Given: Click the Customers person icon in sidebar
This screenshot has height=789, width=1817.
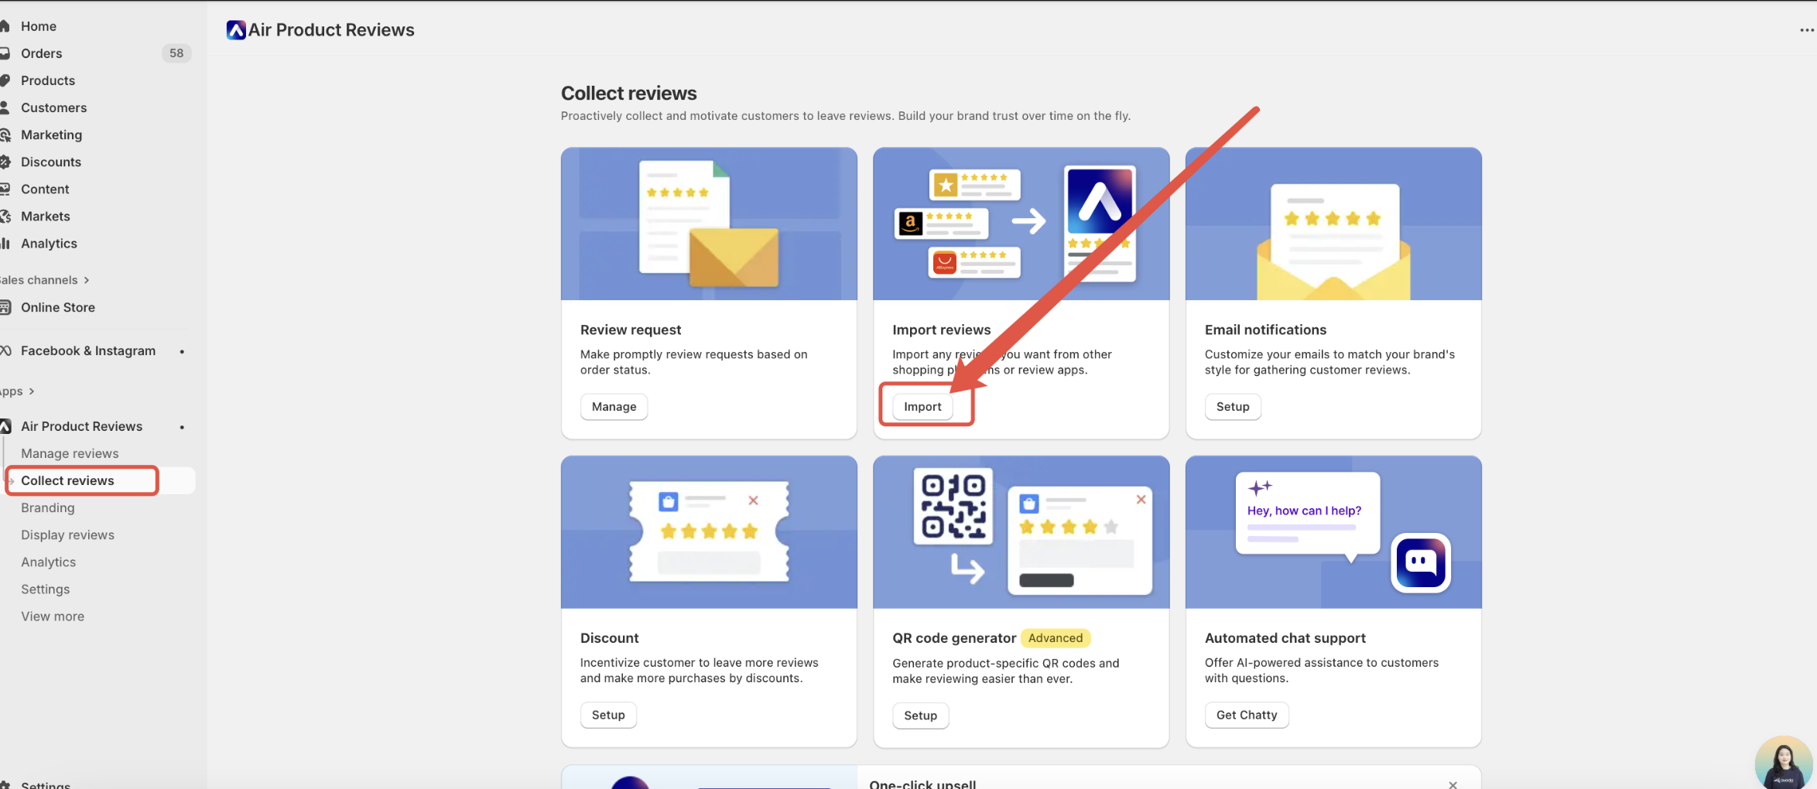Looking at the screenshot, I should pos(5,108).
